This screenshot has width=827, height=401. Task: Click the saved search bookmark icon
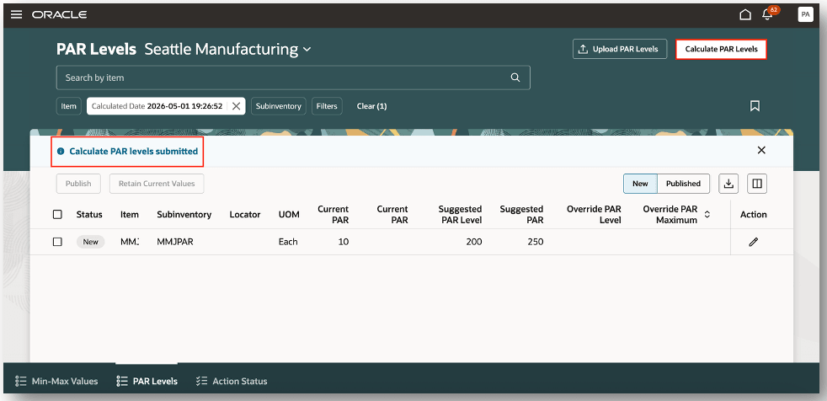(755, 106)
